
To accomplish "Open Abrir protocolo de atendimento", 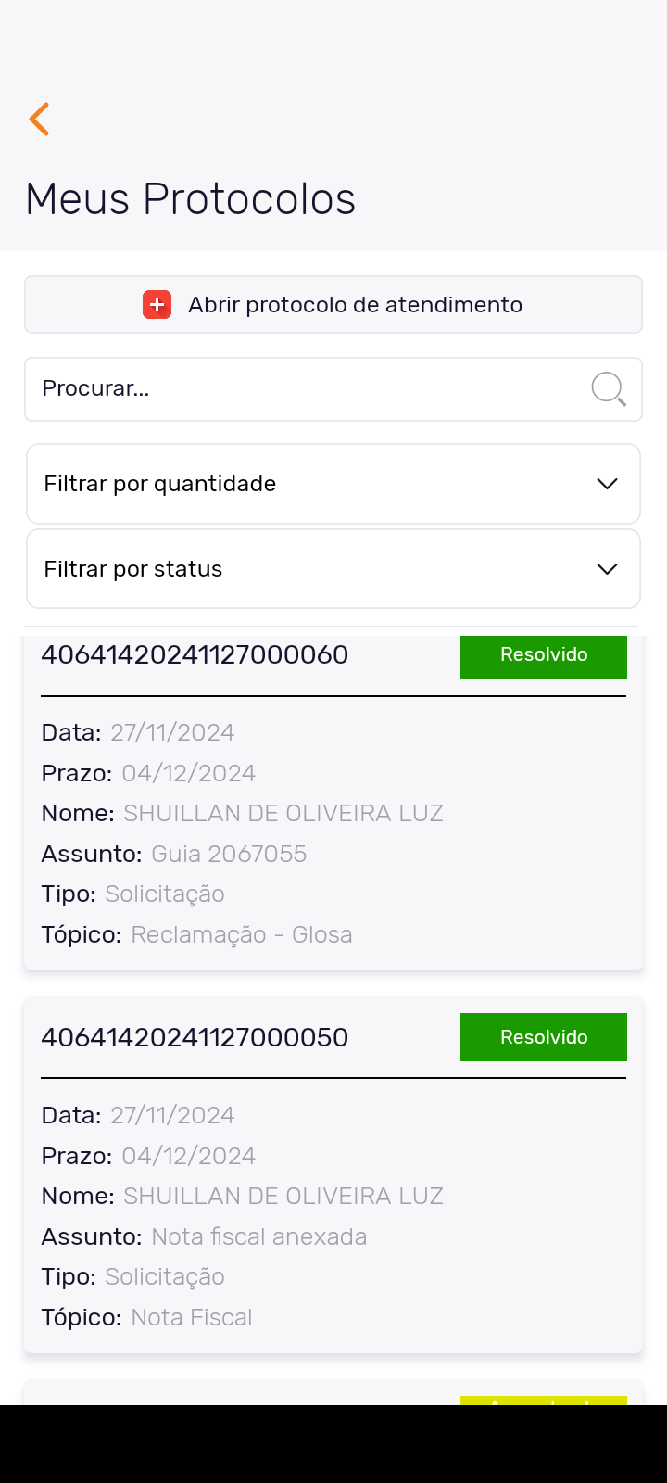I will [x=355, y=305].
